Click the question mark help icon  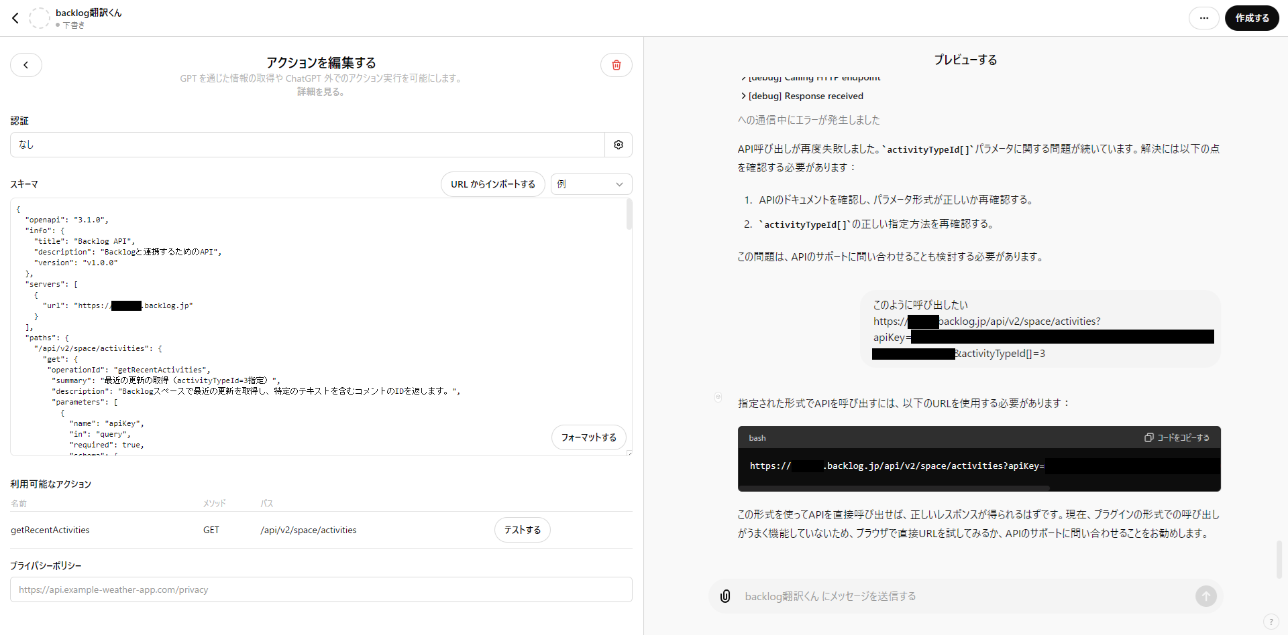coord(1271,621)
